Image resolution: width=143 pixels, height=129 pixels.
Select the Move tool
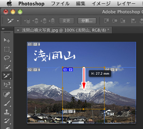point(7,40)
